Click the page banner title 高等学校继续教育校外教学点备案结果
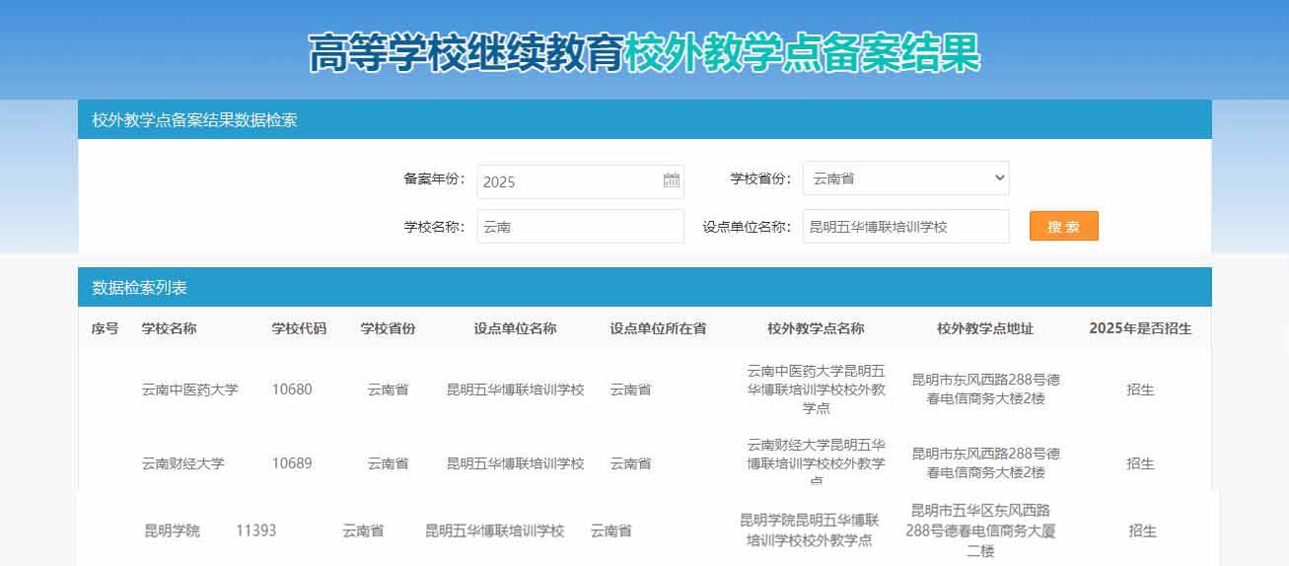This screenshot has height=566, width=1289. [x=644, y=53]
